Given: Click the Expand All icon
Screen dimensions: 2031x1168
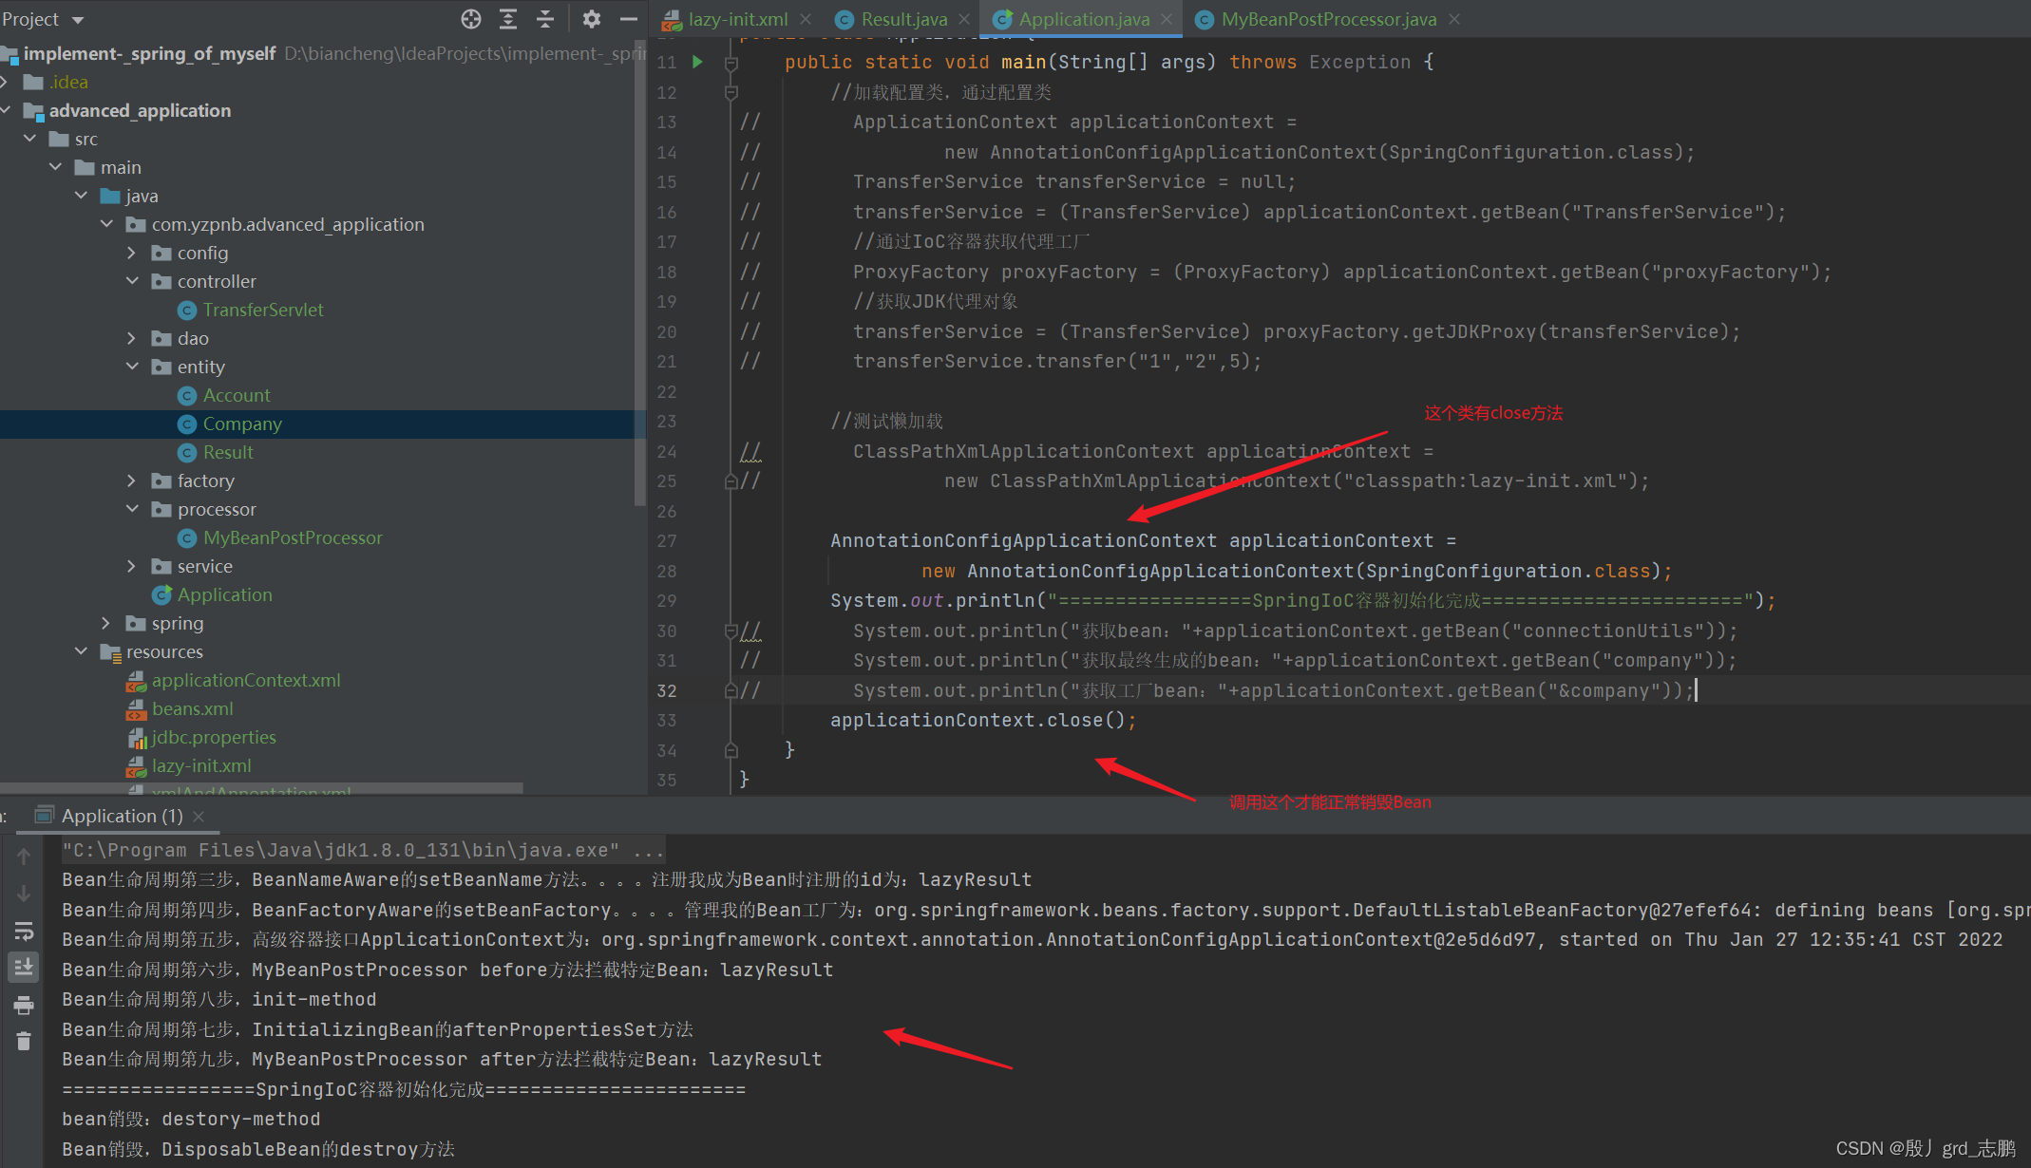Looking at the screenshot, I should [508, 19].
